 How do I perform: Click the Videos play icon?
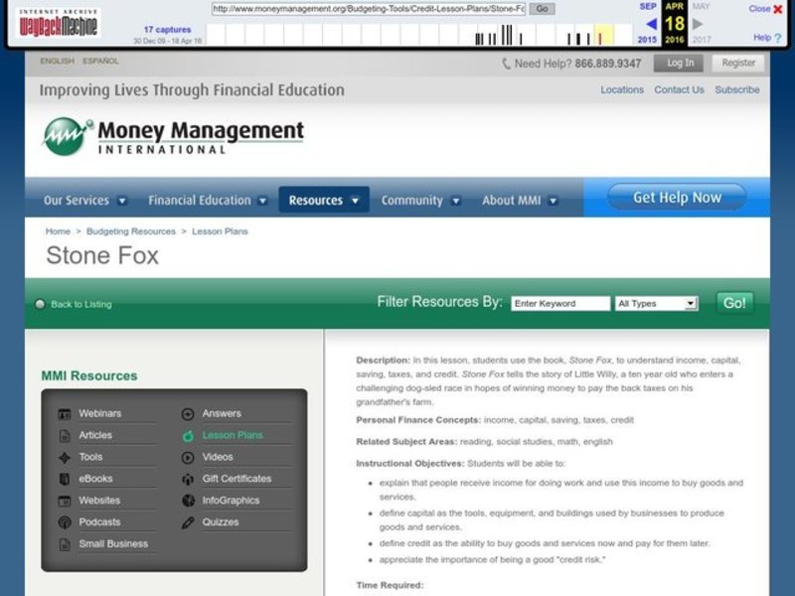pos(188,458)
